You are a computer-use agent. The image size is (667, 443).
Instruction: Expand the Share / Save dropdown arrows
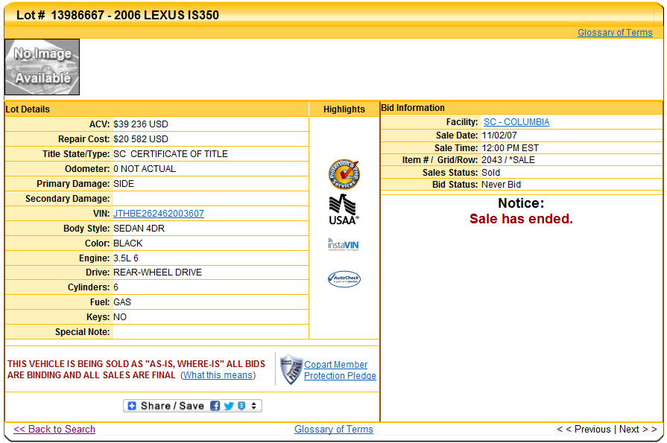(254, 406)
